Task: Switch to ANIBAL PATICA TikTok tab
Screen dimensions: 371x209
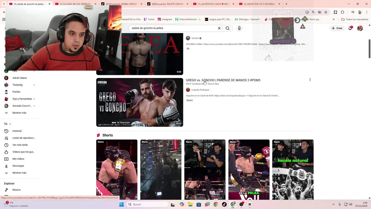Action: (121, 4)
